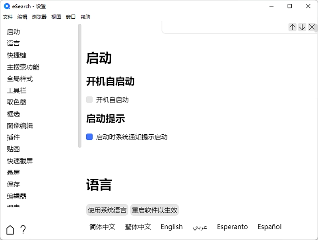
Task: Jump to 快速截屏 section in sidebar
Action: tap(20, 161)
